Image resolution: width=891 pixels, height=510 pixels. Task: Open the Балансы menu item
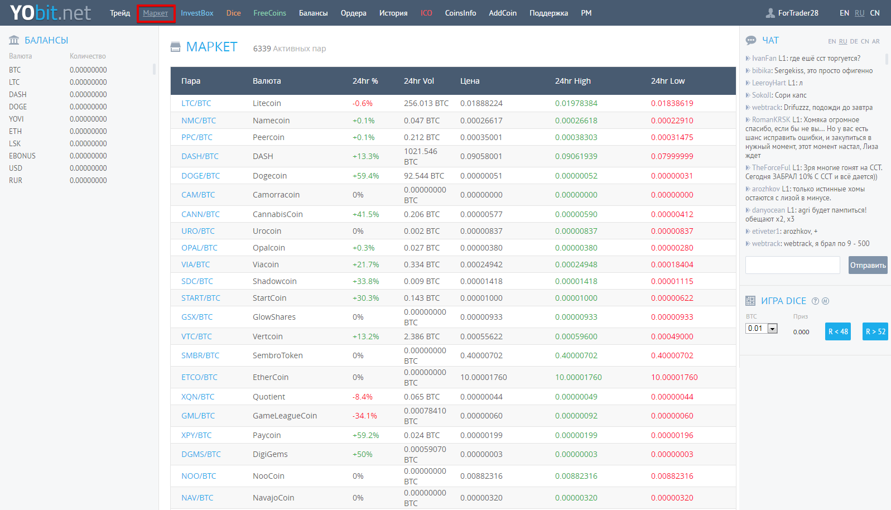(314, 13)
